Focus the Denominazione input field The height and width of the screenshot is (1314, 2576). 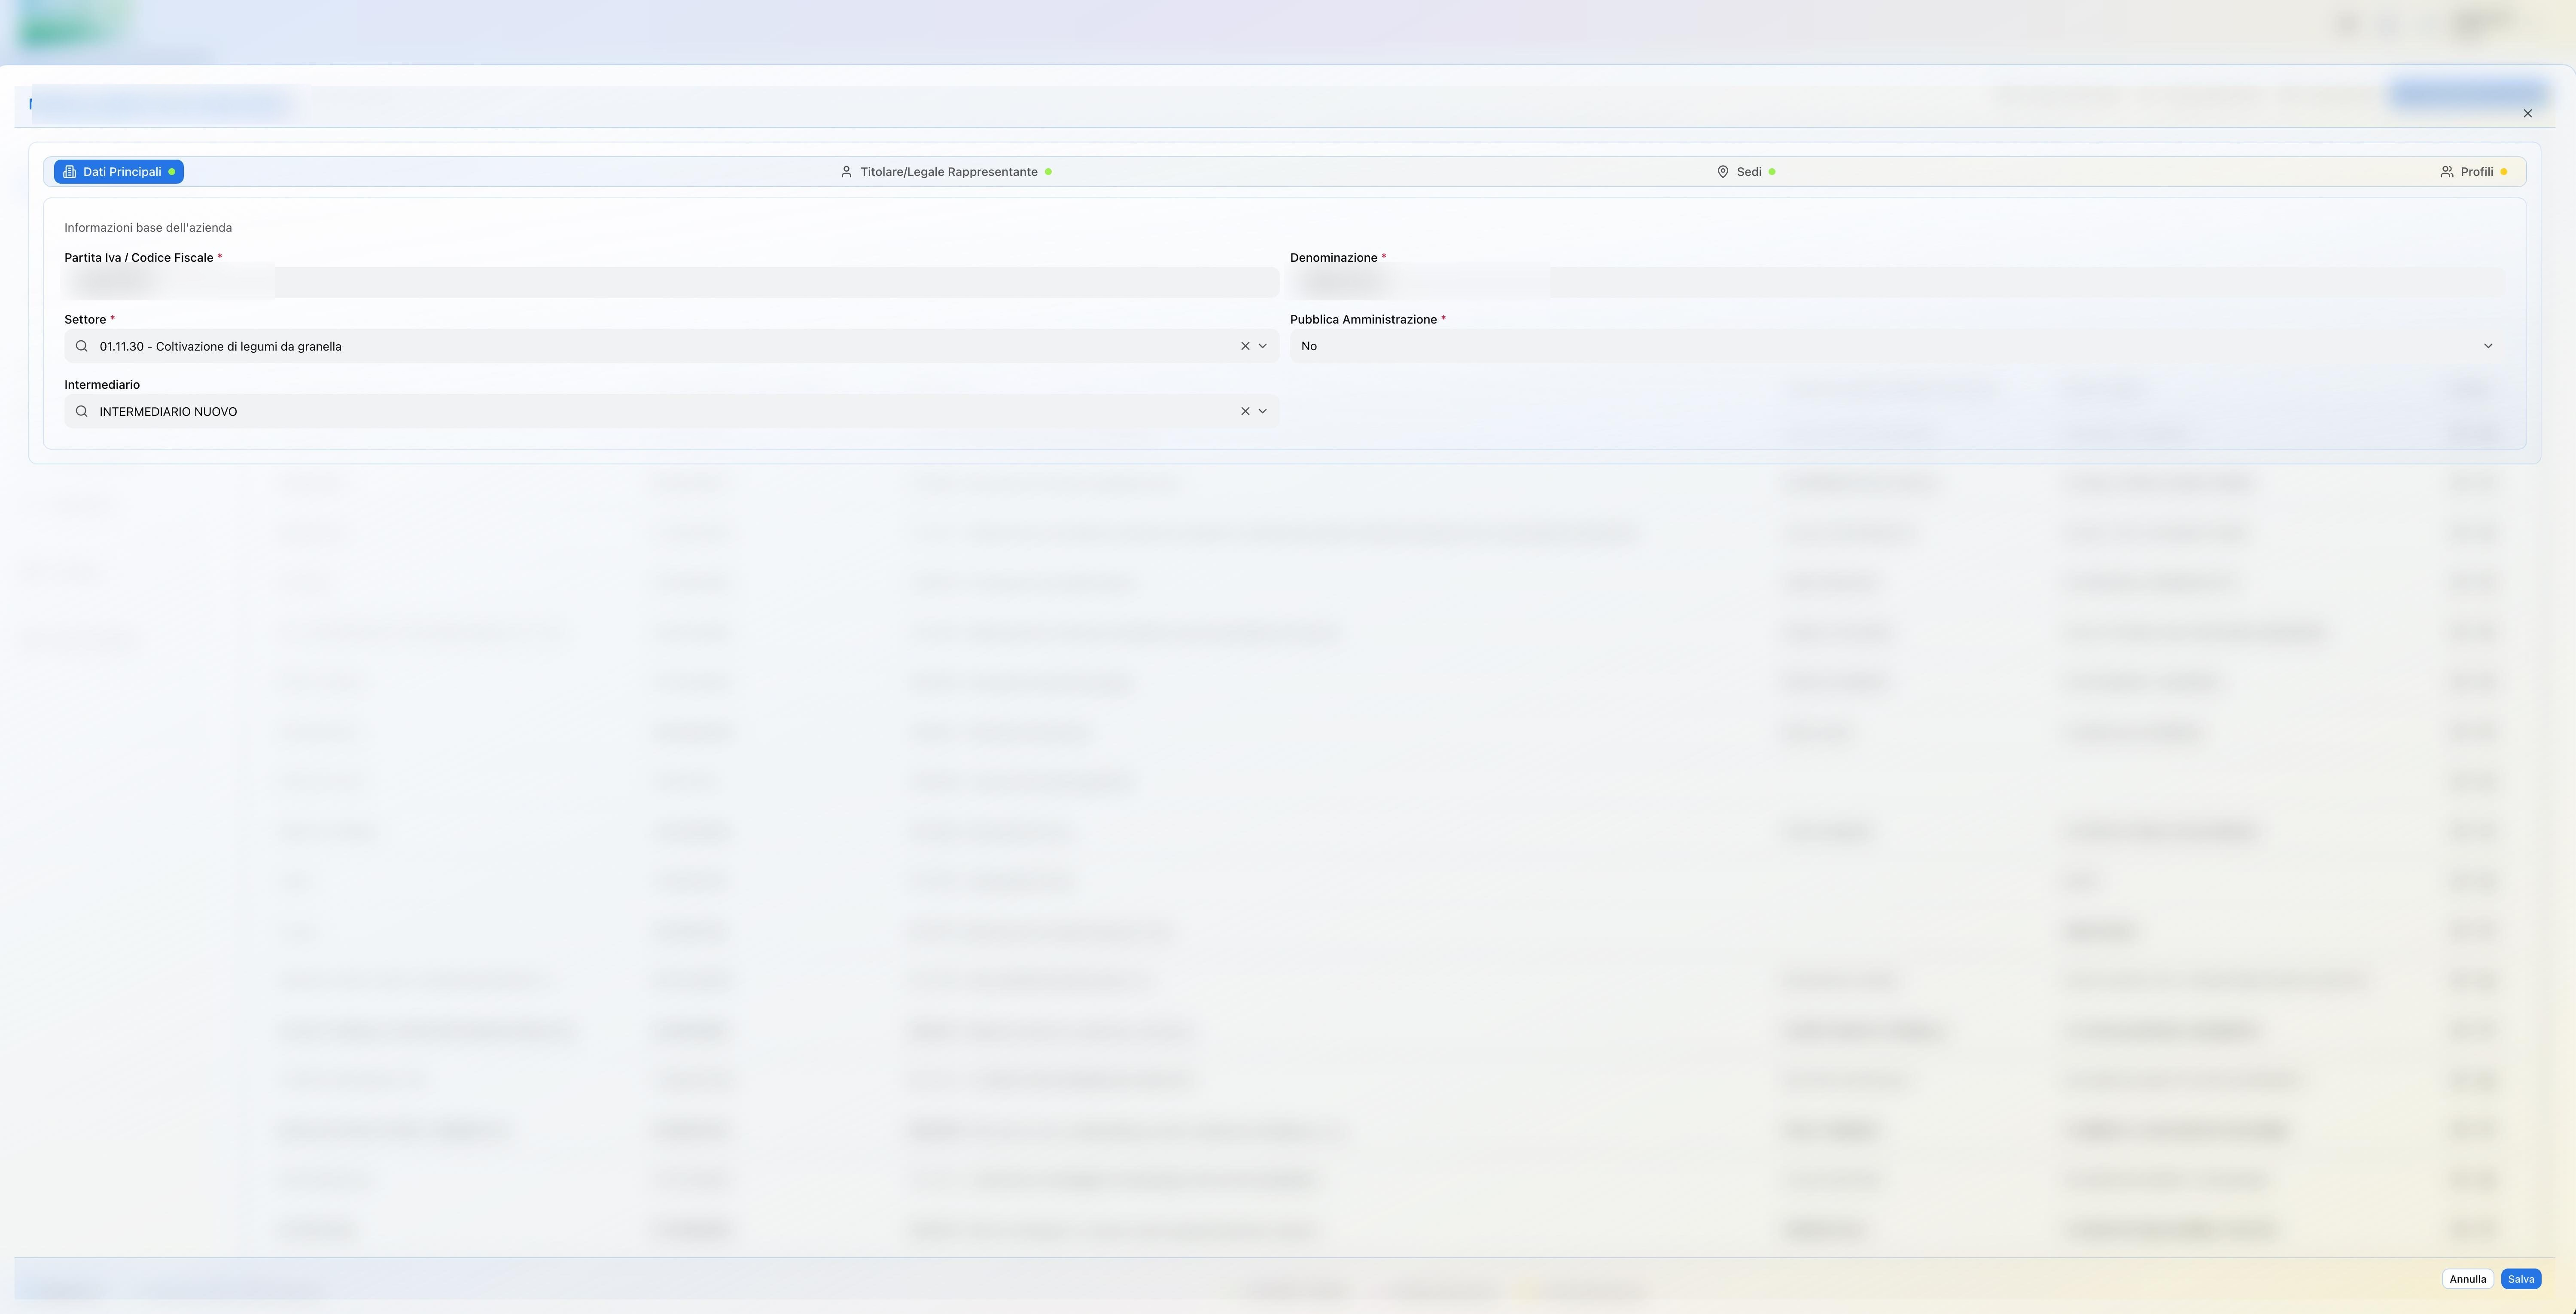click(1897, 283)
